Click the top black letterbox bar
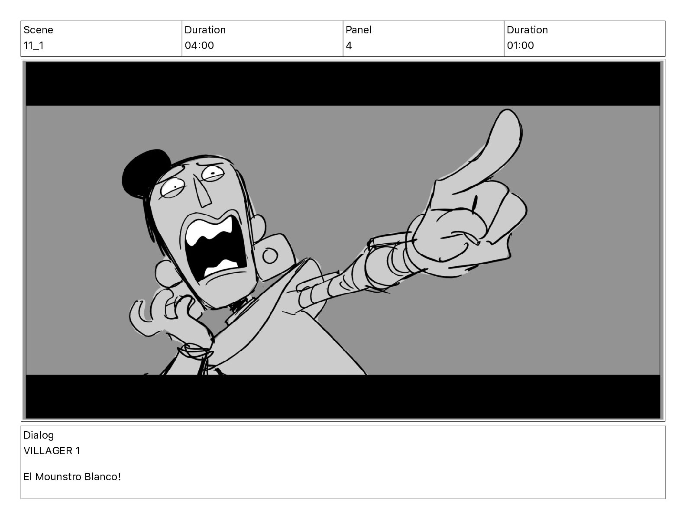This screenshot has height=530, width=686. tap(343, 84)
